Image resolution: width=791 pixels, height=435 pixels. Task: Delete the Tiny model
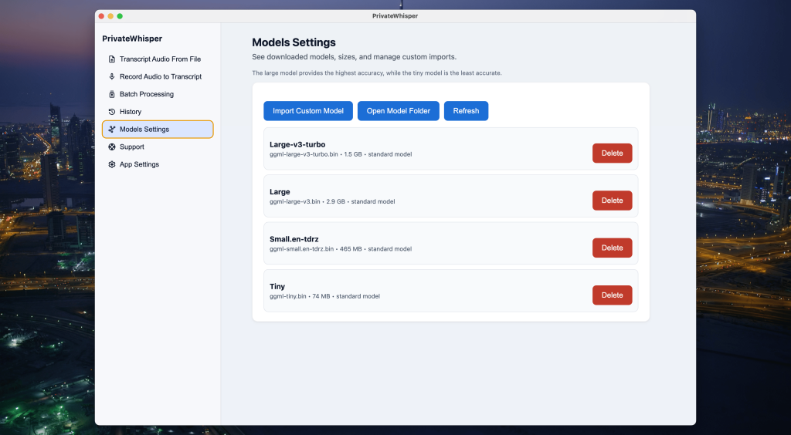click(x=612, y=295)
